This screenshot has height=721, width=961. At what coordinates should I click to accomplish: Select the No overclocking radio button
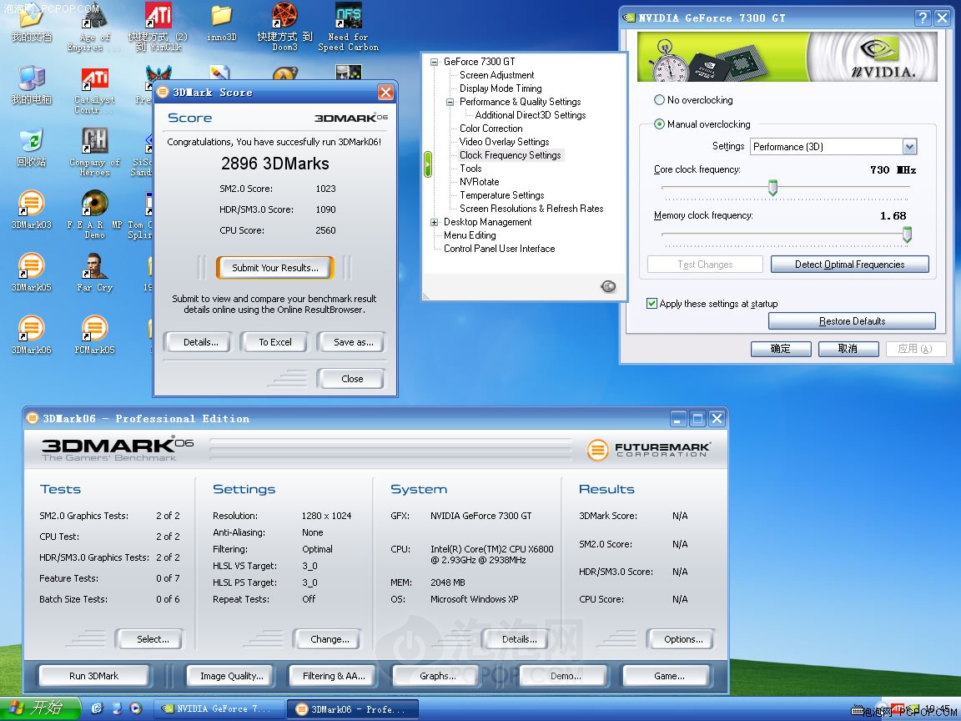pos(660,100)
